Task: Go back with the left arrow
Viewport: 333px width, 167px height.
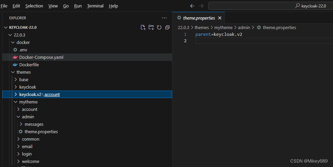Action: 192,6
